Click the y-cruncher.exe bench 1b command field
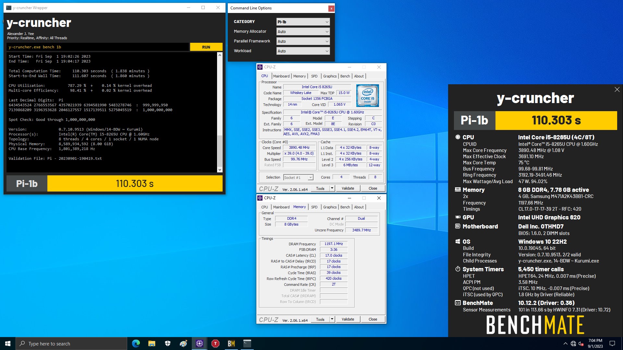 click(97, 47)
